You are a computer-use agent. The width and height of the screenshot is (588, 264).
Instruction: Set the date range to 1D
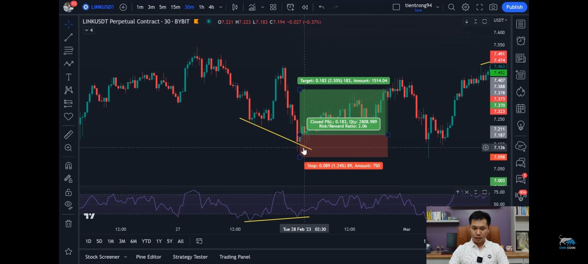click(x=88, y=241)
